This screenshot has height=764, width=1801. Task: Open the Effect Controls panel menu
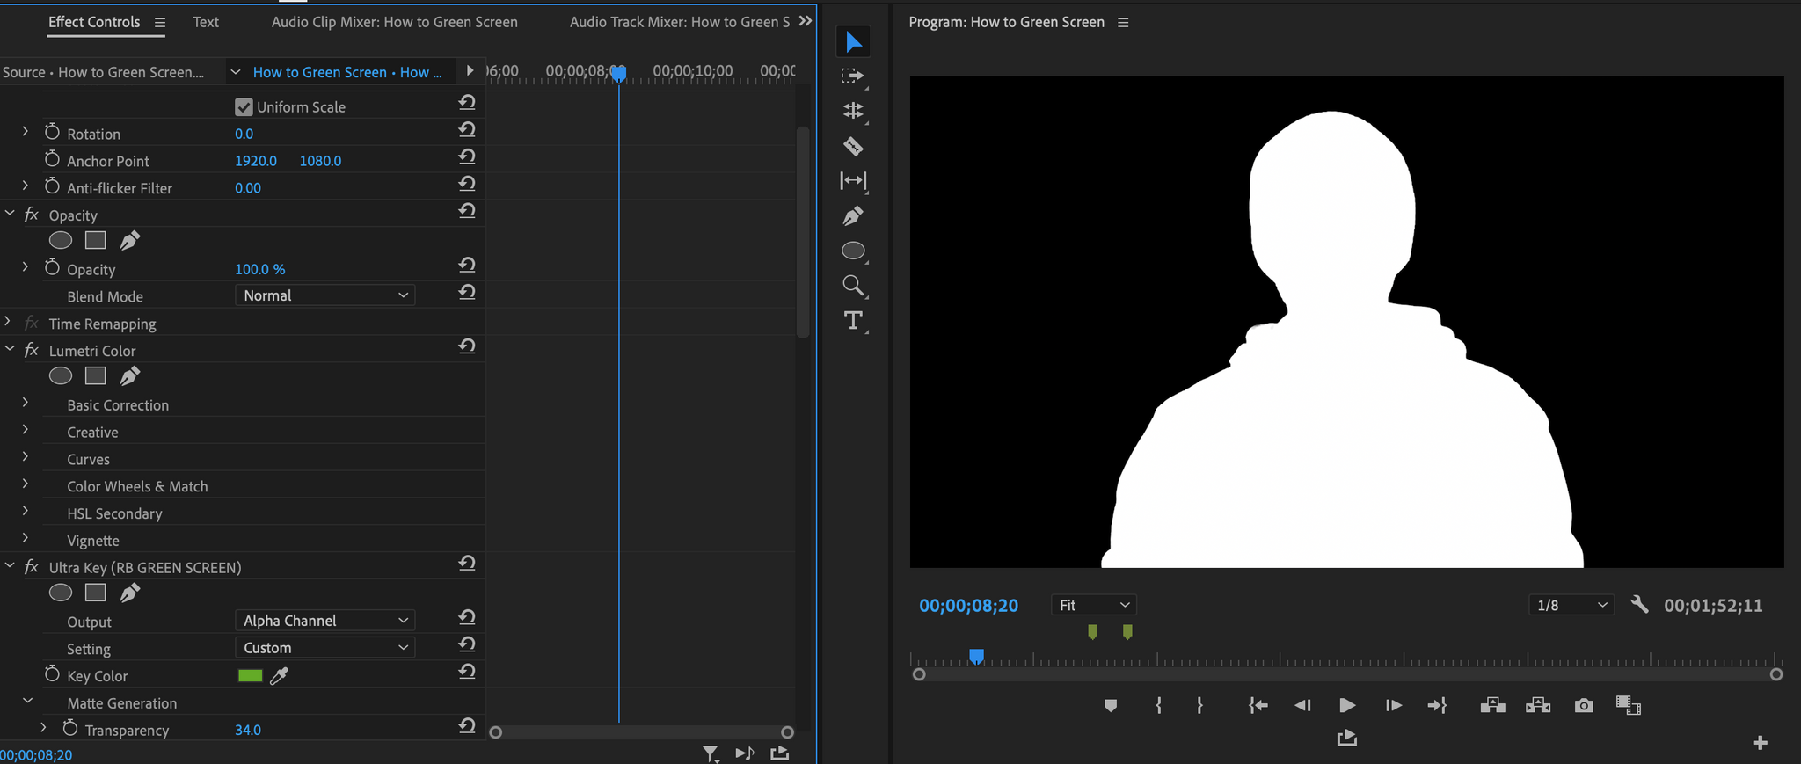[160, 23]
